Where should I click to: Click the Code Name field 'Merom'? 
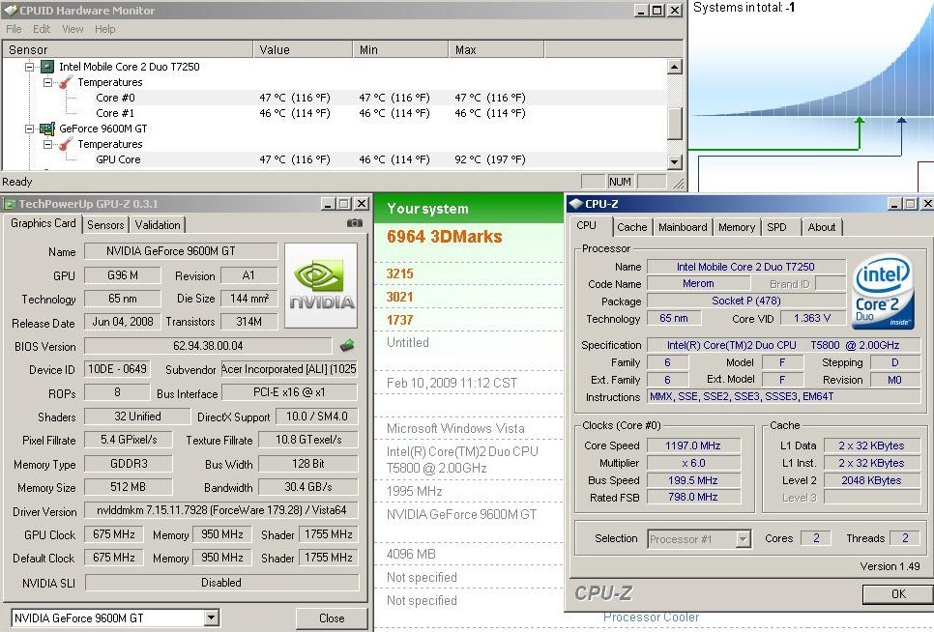click(698, 284)
